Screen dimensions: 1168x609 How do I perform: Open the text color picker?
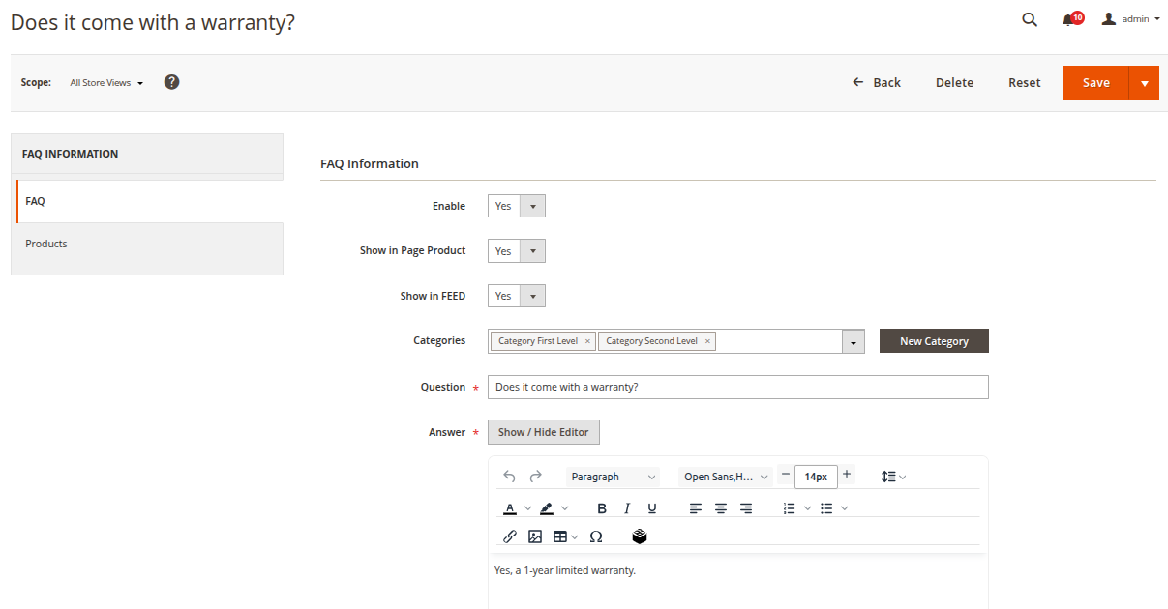click(x=510, y=508)
